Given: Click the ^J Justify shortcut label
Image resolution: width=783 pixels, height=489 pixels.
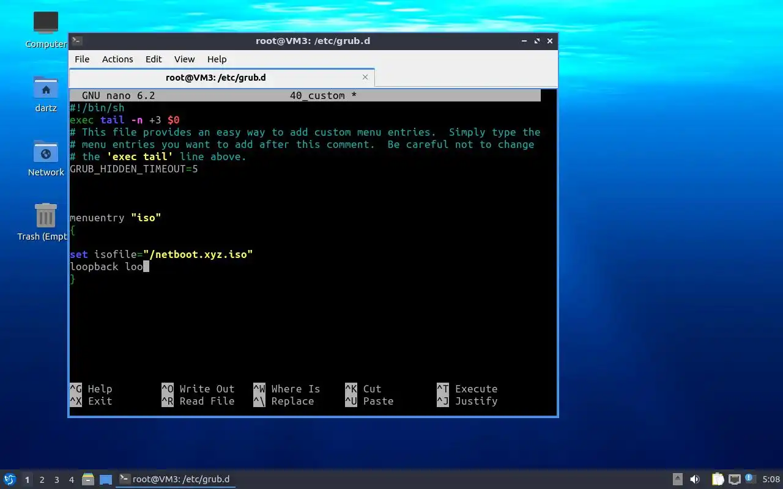Looking at the screenshot, I should point(467,401).
